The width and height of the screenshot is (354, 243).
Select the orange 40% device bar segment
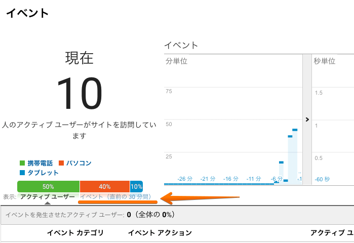pos(105,186)
